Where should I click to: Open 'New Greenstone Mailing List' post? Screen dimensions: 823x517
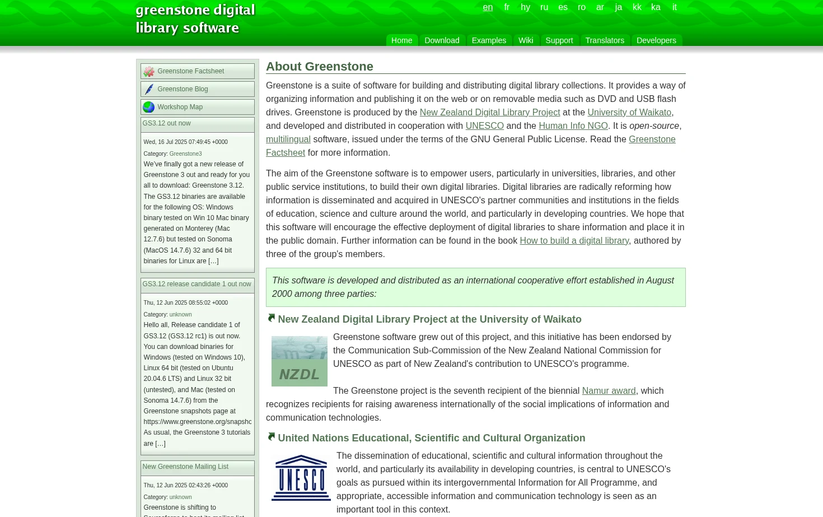(185, 467)
